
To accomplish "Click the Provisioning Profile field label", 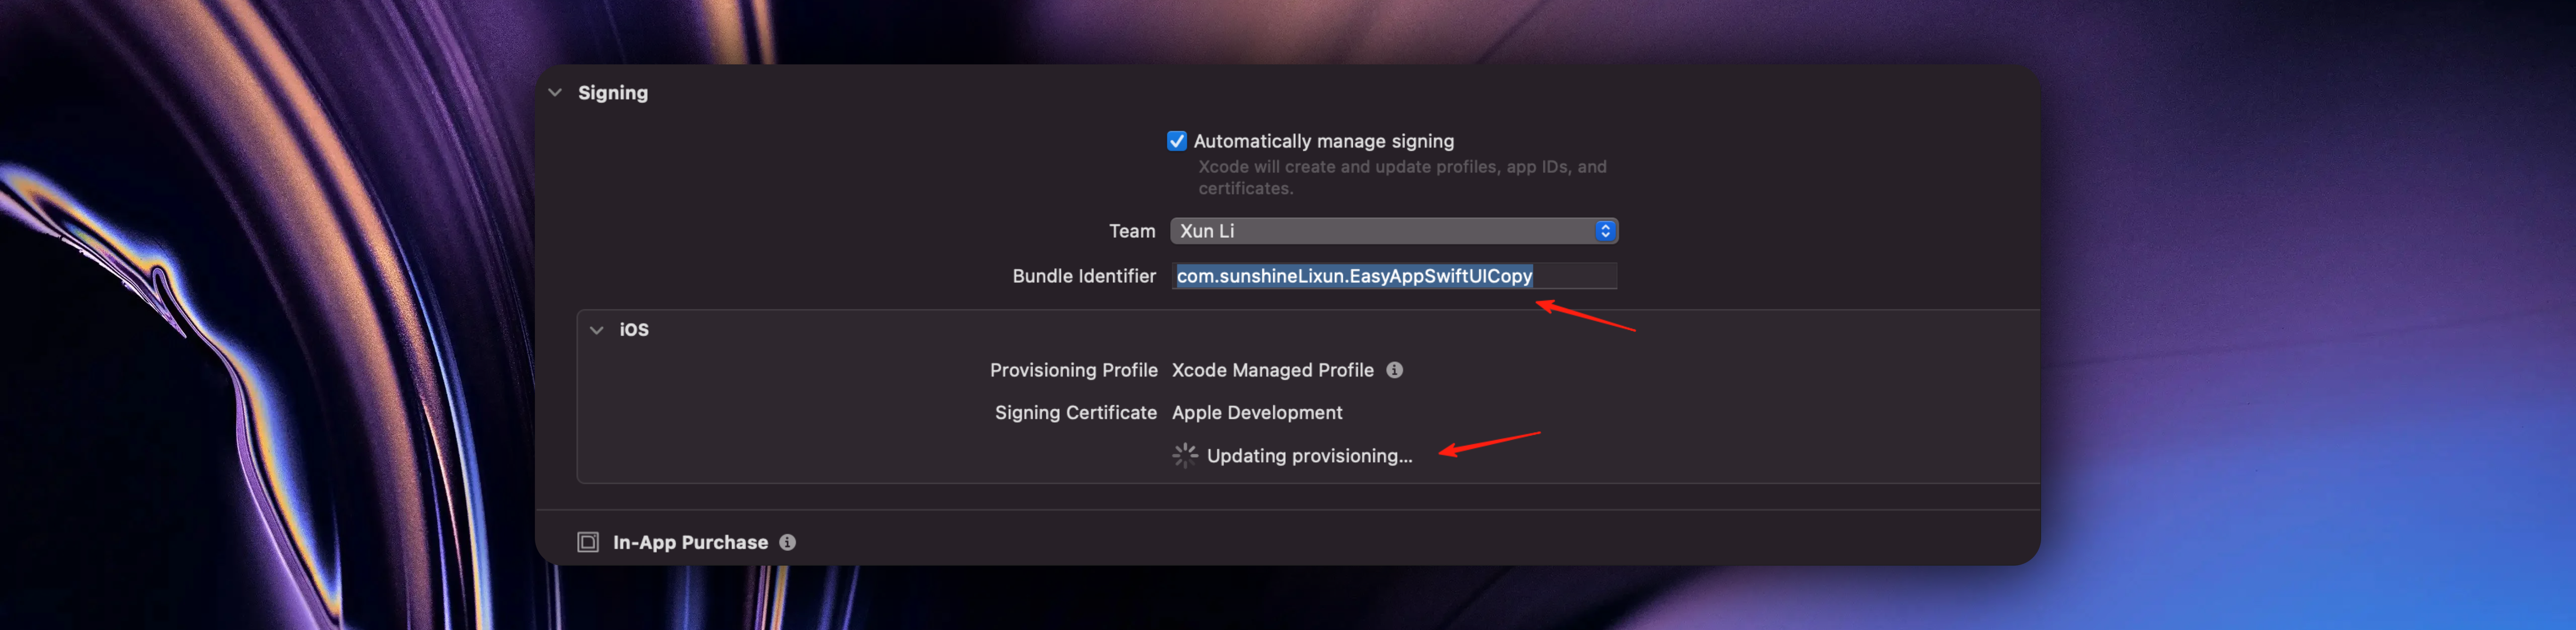I will click(1073, 370).
